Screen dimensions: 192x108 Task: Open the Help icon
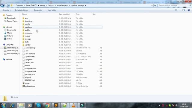189,10
